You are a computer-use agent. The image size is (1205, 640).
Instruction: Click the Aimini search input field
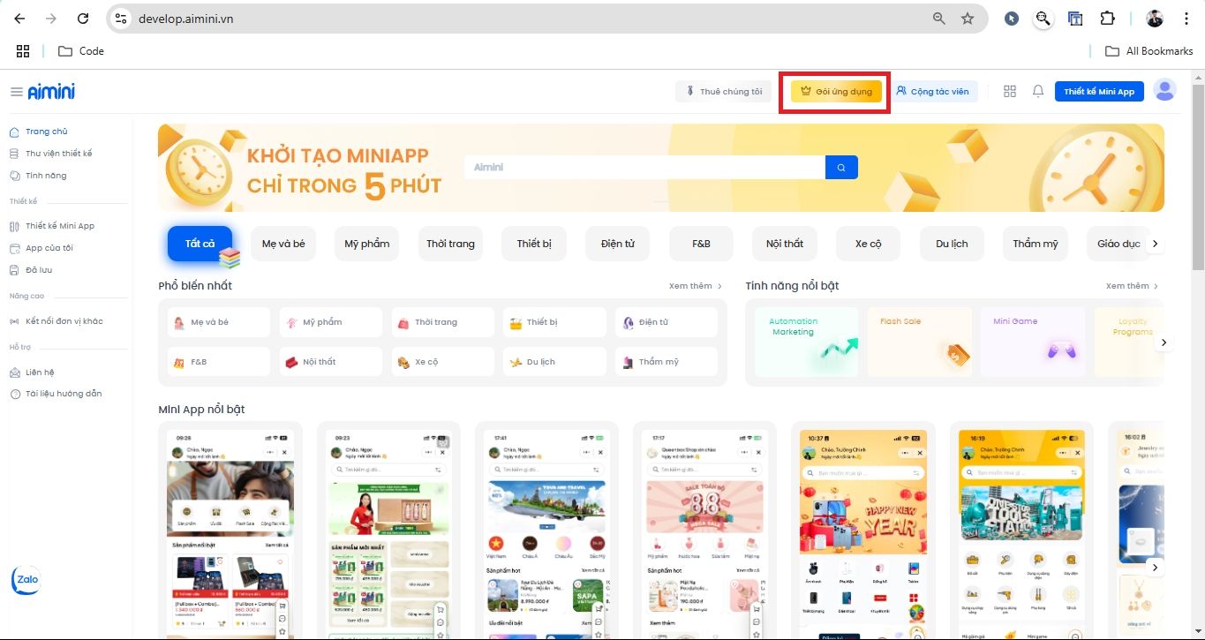(644, 167)
